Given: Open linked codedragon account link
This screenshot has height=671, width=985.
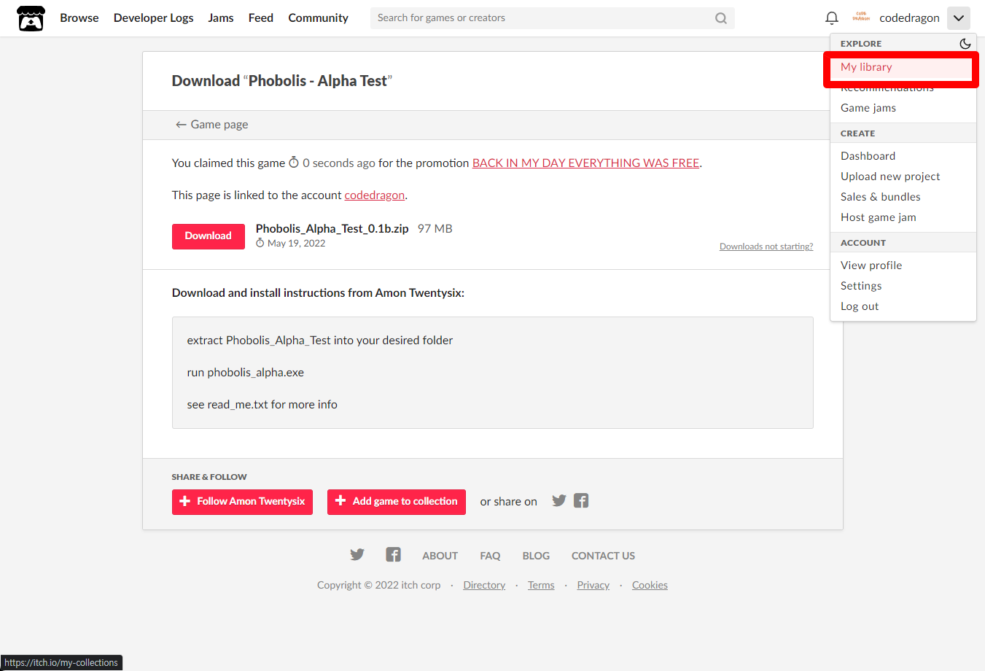Looking at the screenshot, I should click(x=375, y=195).
